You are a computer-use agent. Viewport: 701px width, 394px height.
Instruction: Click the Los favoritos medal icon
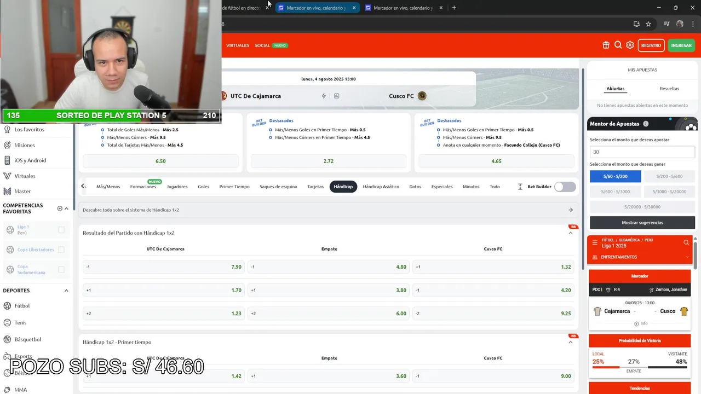8,130
